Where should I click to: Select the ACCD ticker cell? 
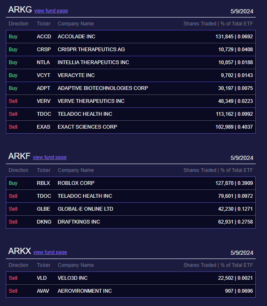coord(44,37)
